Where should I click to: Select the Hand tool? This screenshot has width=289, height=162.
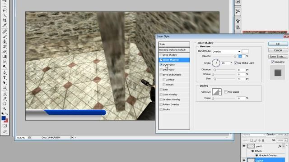[5, 103]
